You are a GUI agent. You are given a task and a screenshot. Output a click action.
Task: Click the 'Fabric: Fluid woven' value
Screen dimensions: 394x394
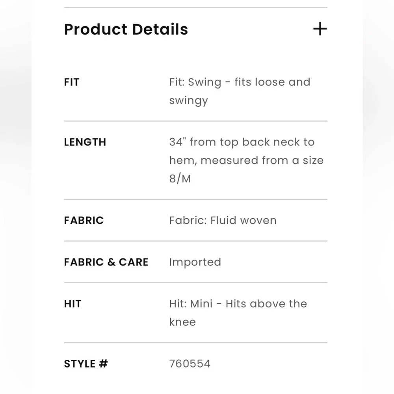coord(223,220)
